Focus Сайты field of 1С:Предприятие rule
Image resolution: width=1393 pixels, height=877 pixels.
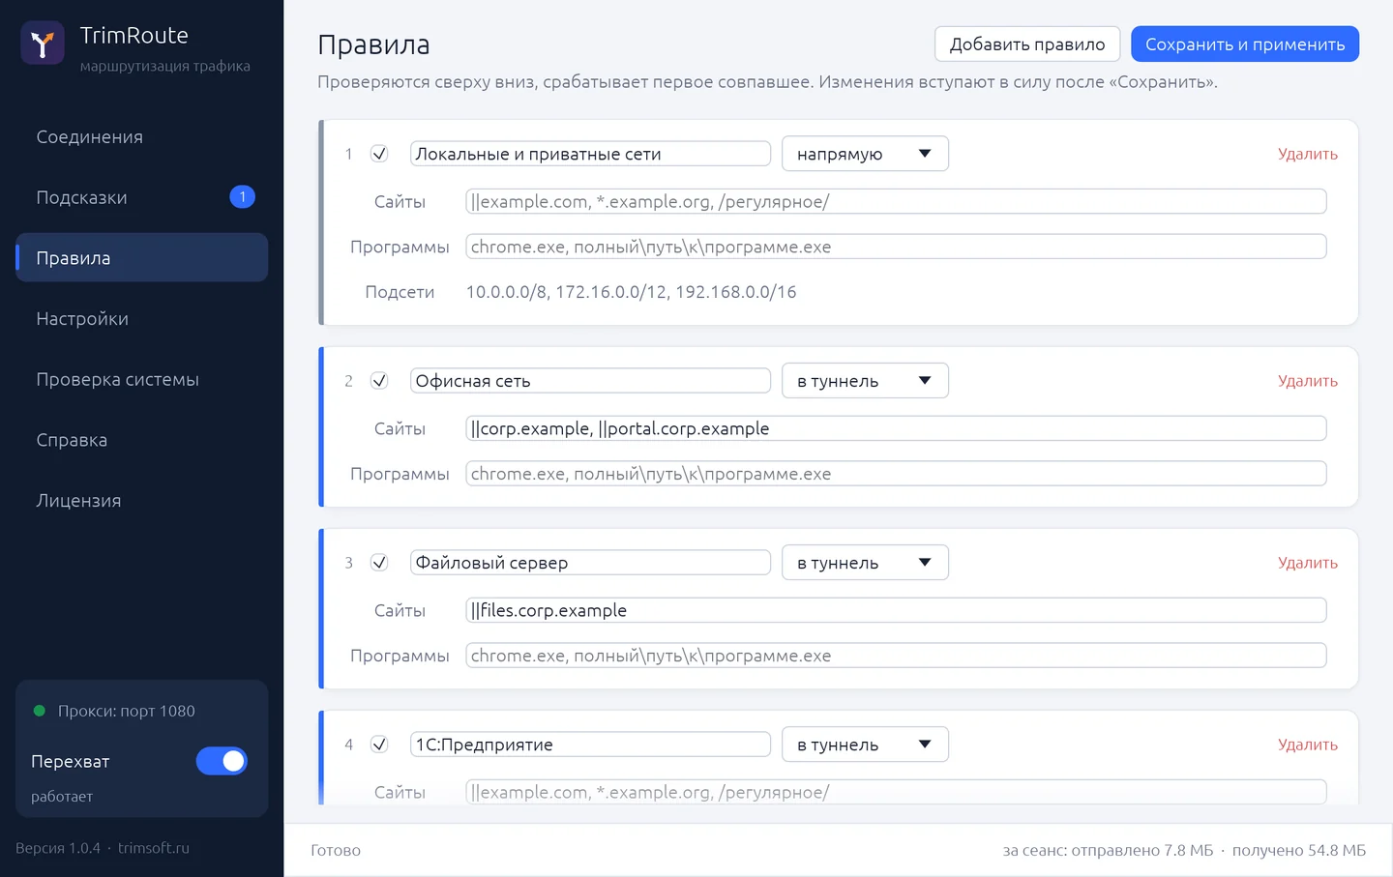pyautogui.click(x=896, y=792)
